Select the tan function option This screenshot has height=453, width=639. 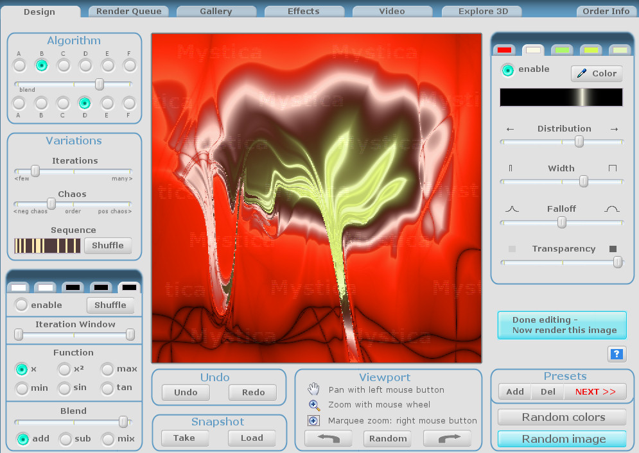(x=107, y=388)
